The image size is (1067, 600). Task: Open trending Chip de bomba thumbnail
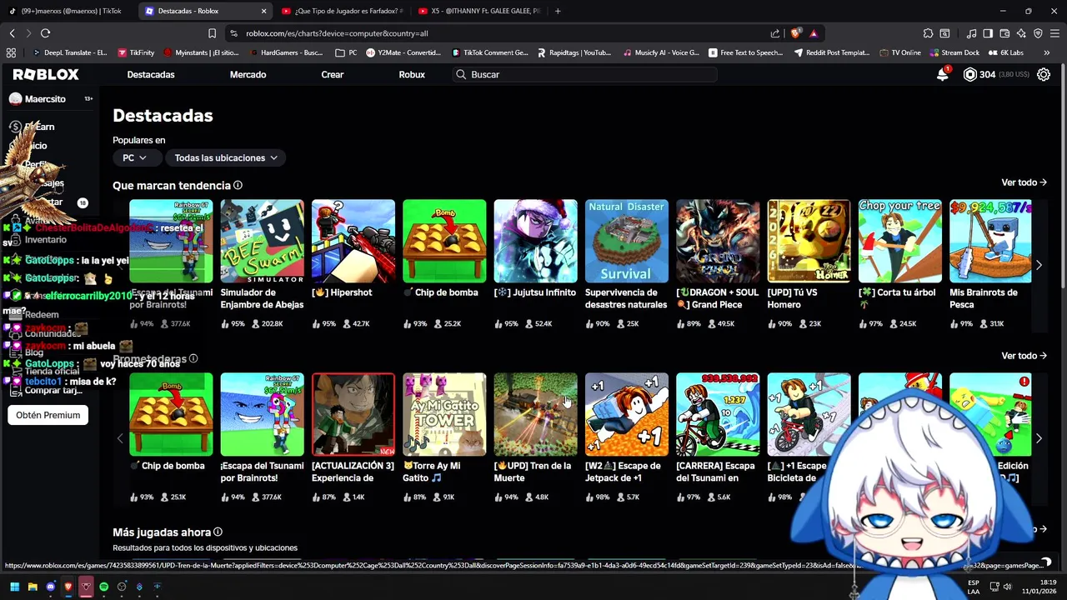(x=444, y=241)
